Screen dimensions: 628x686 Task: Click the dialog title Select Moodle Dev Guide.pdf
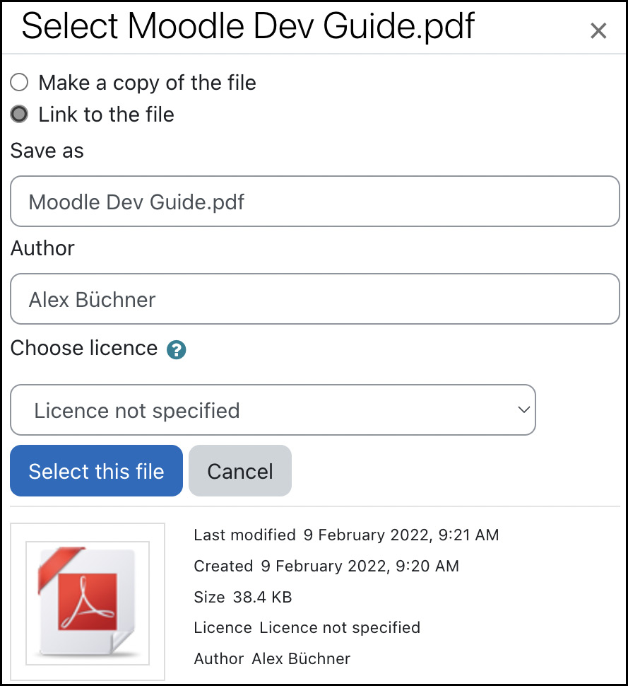pyautogui.click(x=248, y=26)
